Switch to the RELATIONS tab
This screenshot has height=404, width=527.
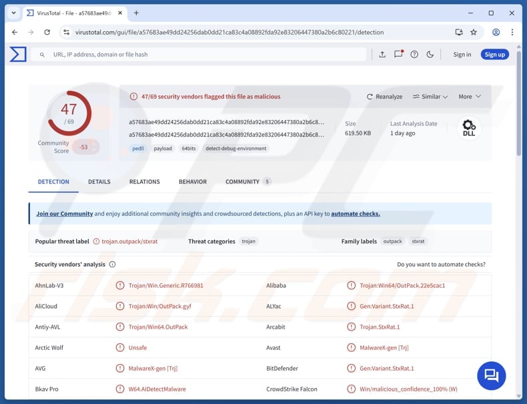(x=145, y=182)
